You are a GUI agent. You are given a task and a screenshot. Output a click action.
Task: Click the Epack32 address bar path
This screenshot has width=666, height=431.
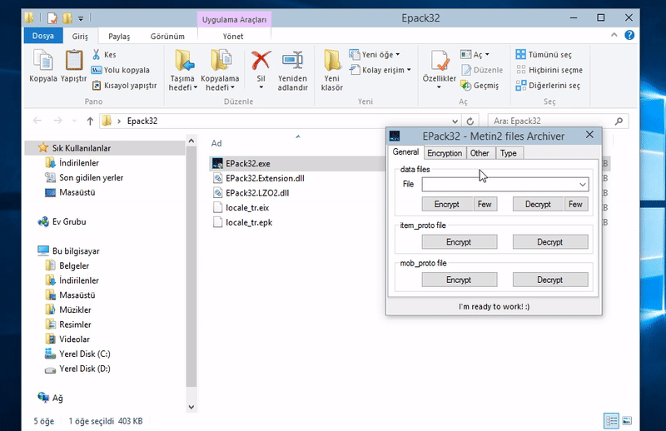pos(142,121)
